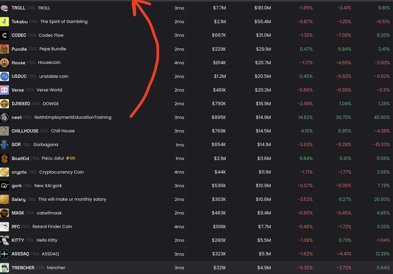Open Pundle Pepe Bundle token icon
The width and height of the screenshot is (393, 274).
[x=5, y=49]
